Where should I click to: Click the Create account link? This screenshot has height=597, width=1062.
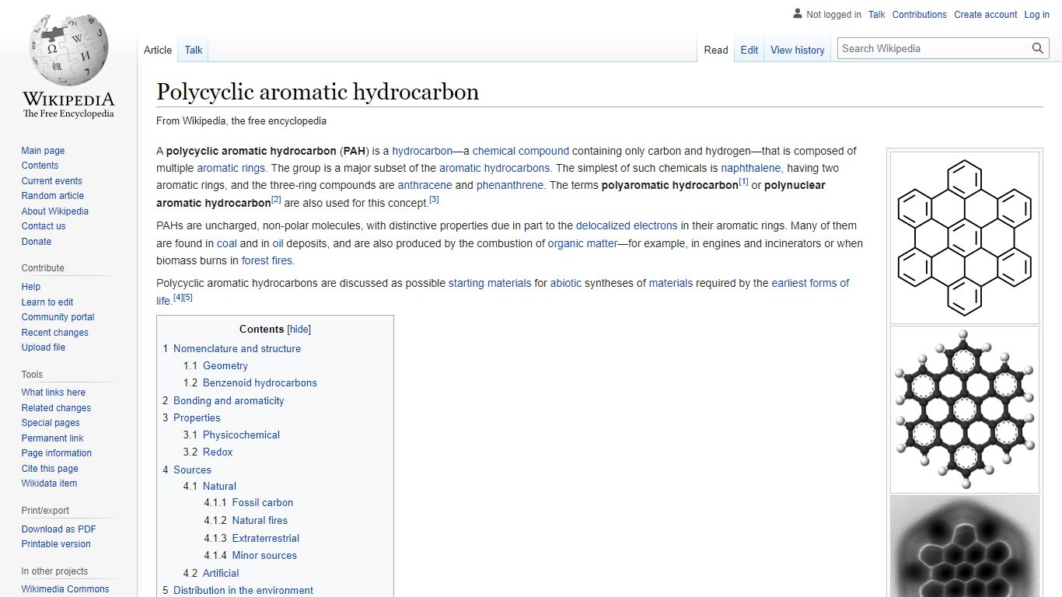[x=986, y=14]
